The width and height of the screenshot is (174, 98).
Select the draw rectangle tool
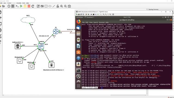tap(46, 6)
